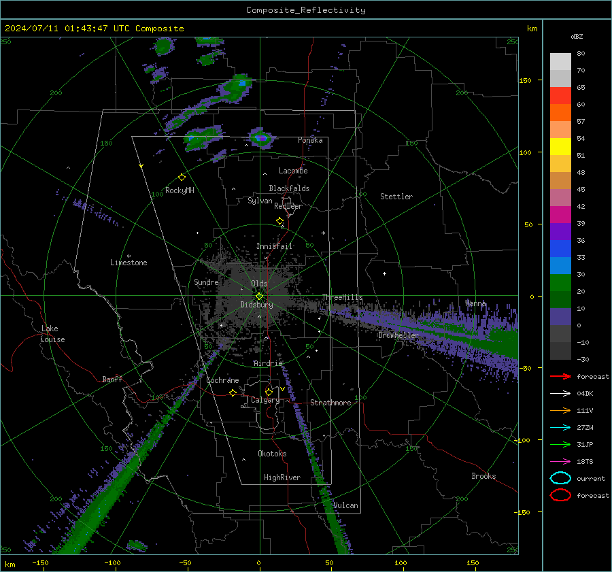Click the light gray swatch between 80 and 70 dBZ
This screenshot has height=572, width=612.
point(560,62)
